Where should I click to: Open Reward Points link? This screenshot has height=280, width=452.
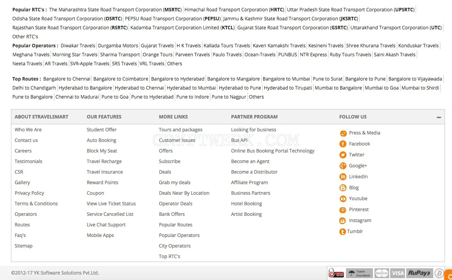coord(102,182)
